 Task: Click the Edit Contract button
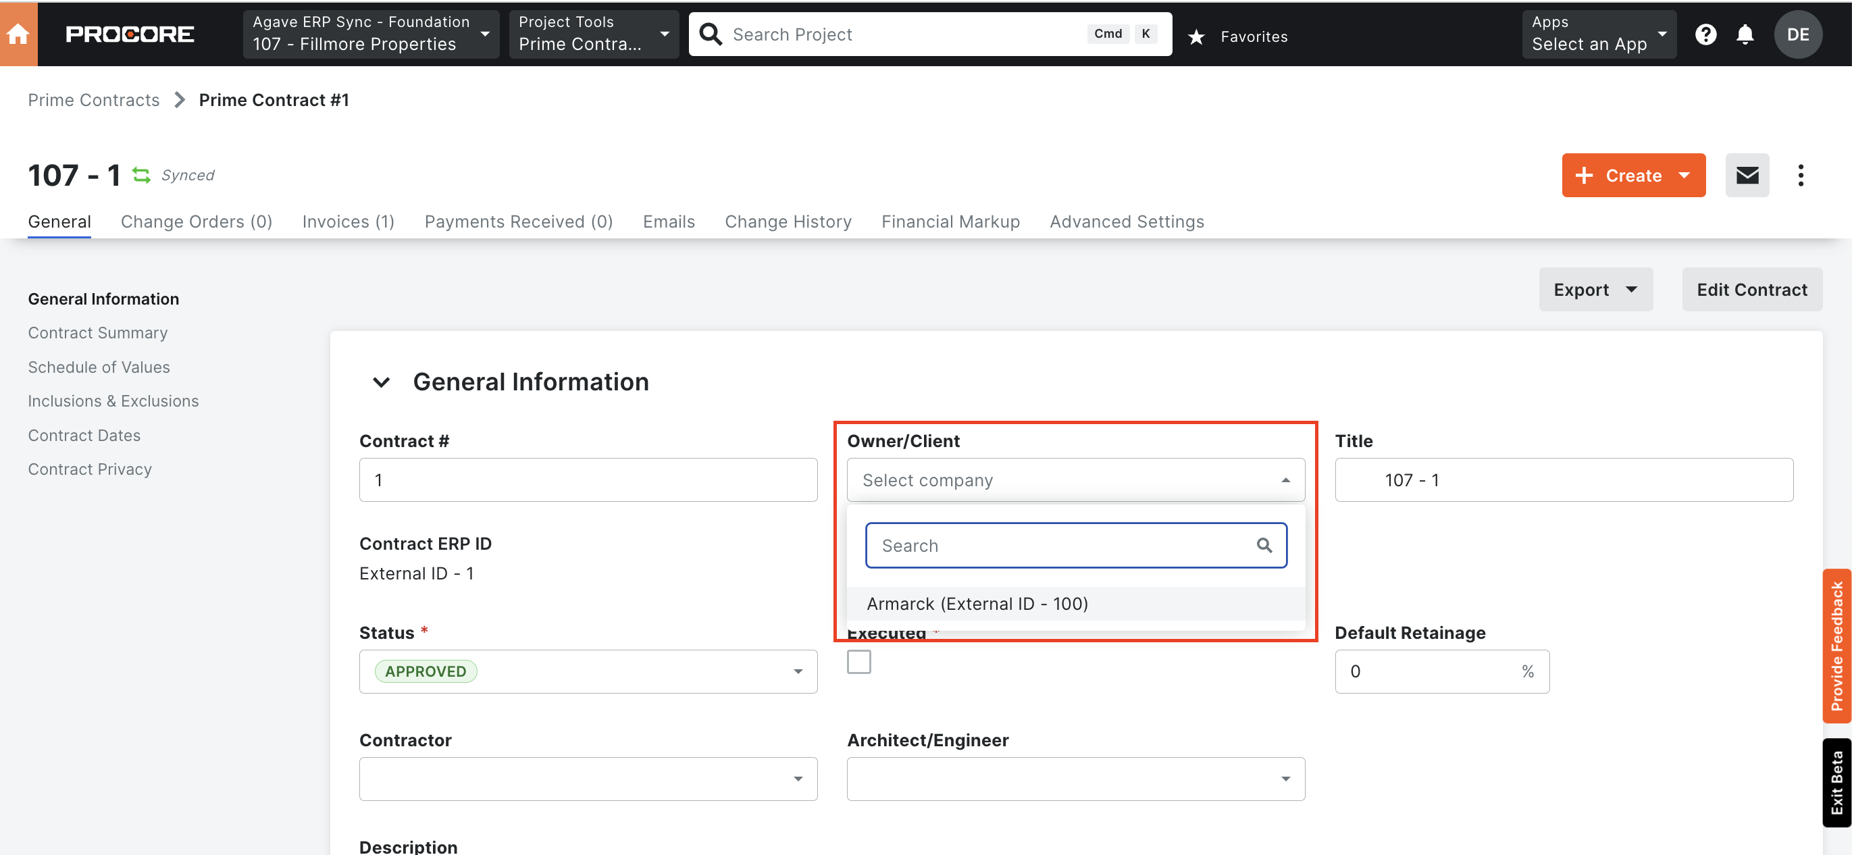click(1752, 289)
